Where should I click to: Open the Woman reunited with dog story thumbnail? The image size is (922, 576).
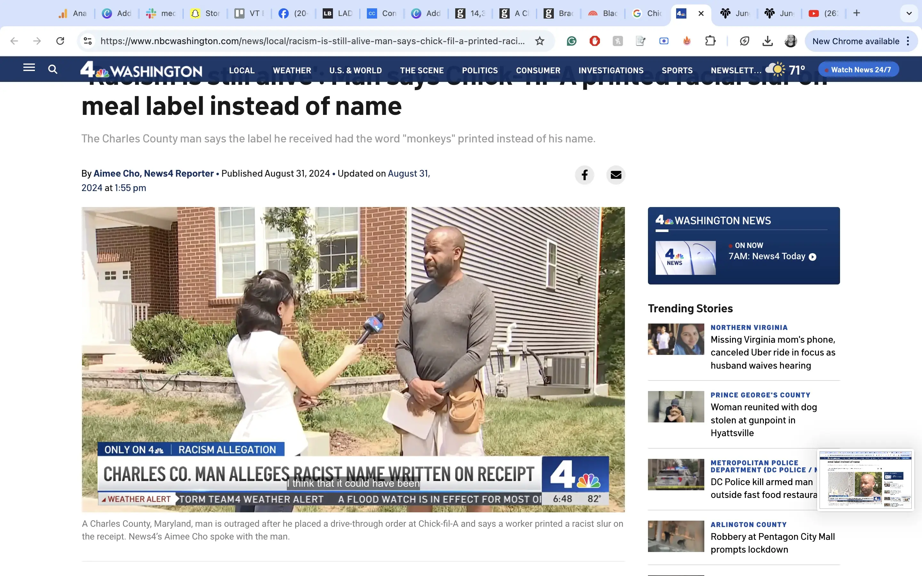point(676,406)
